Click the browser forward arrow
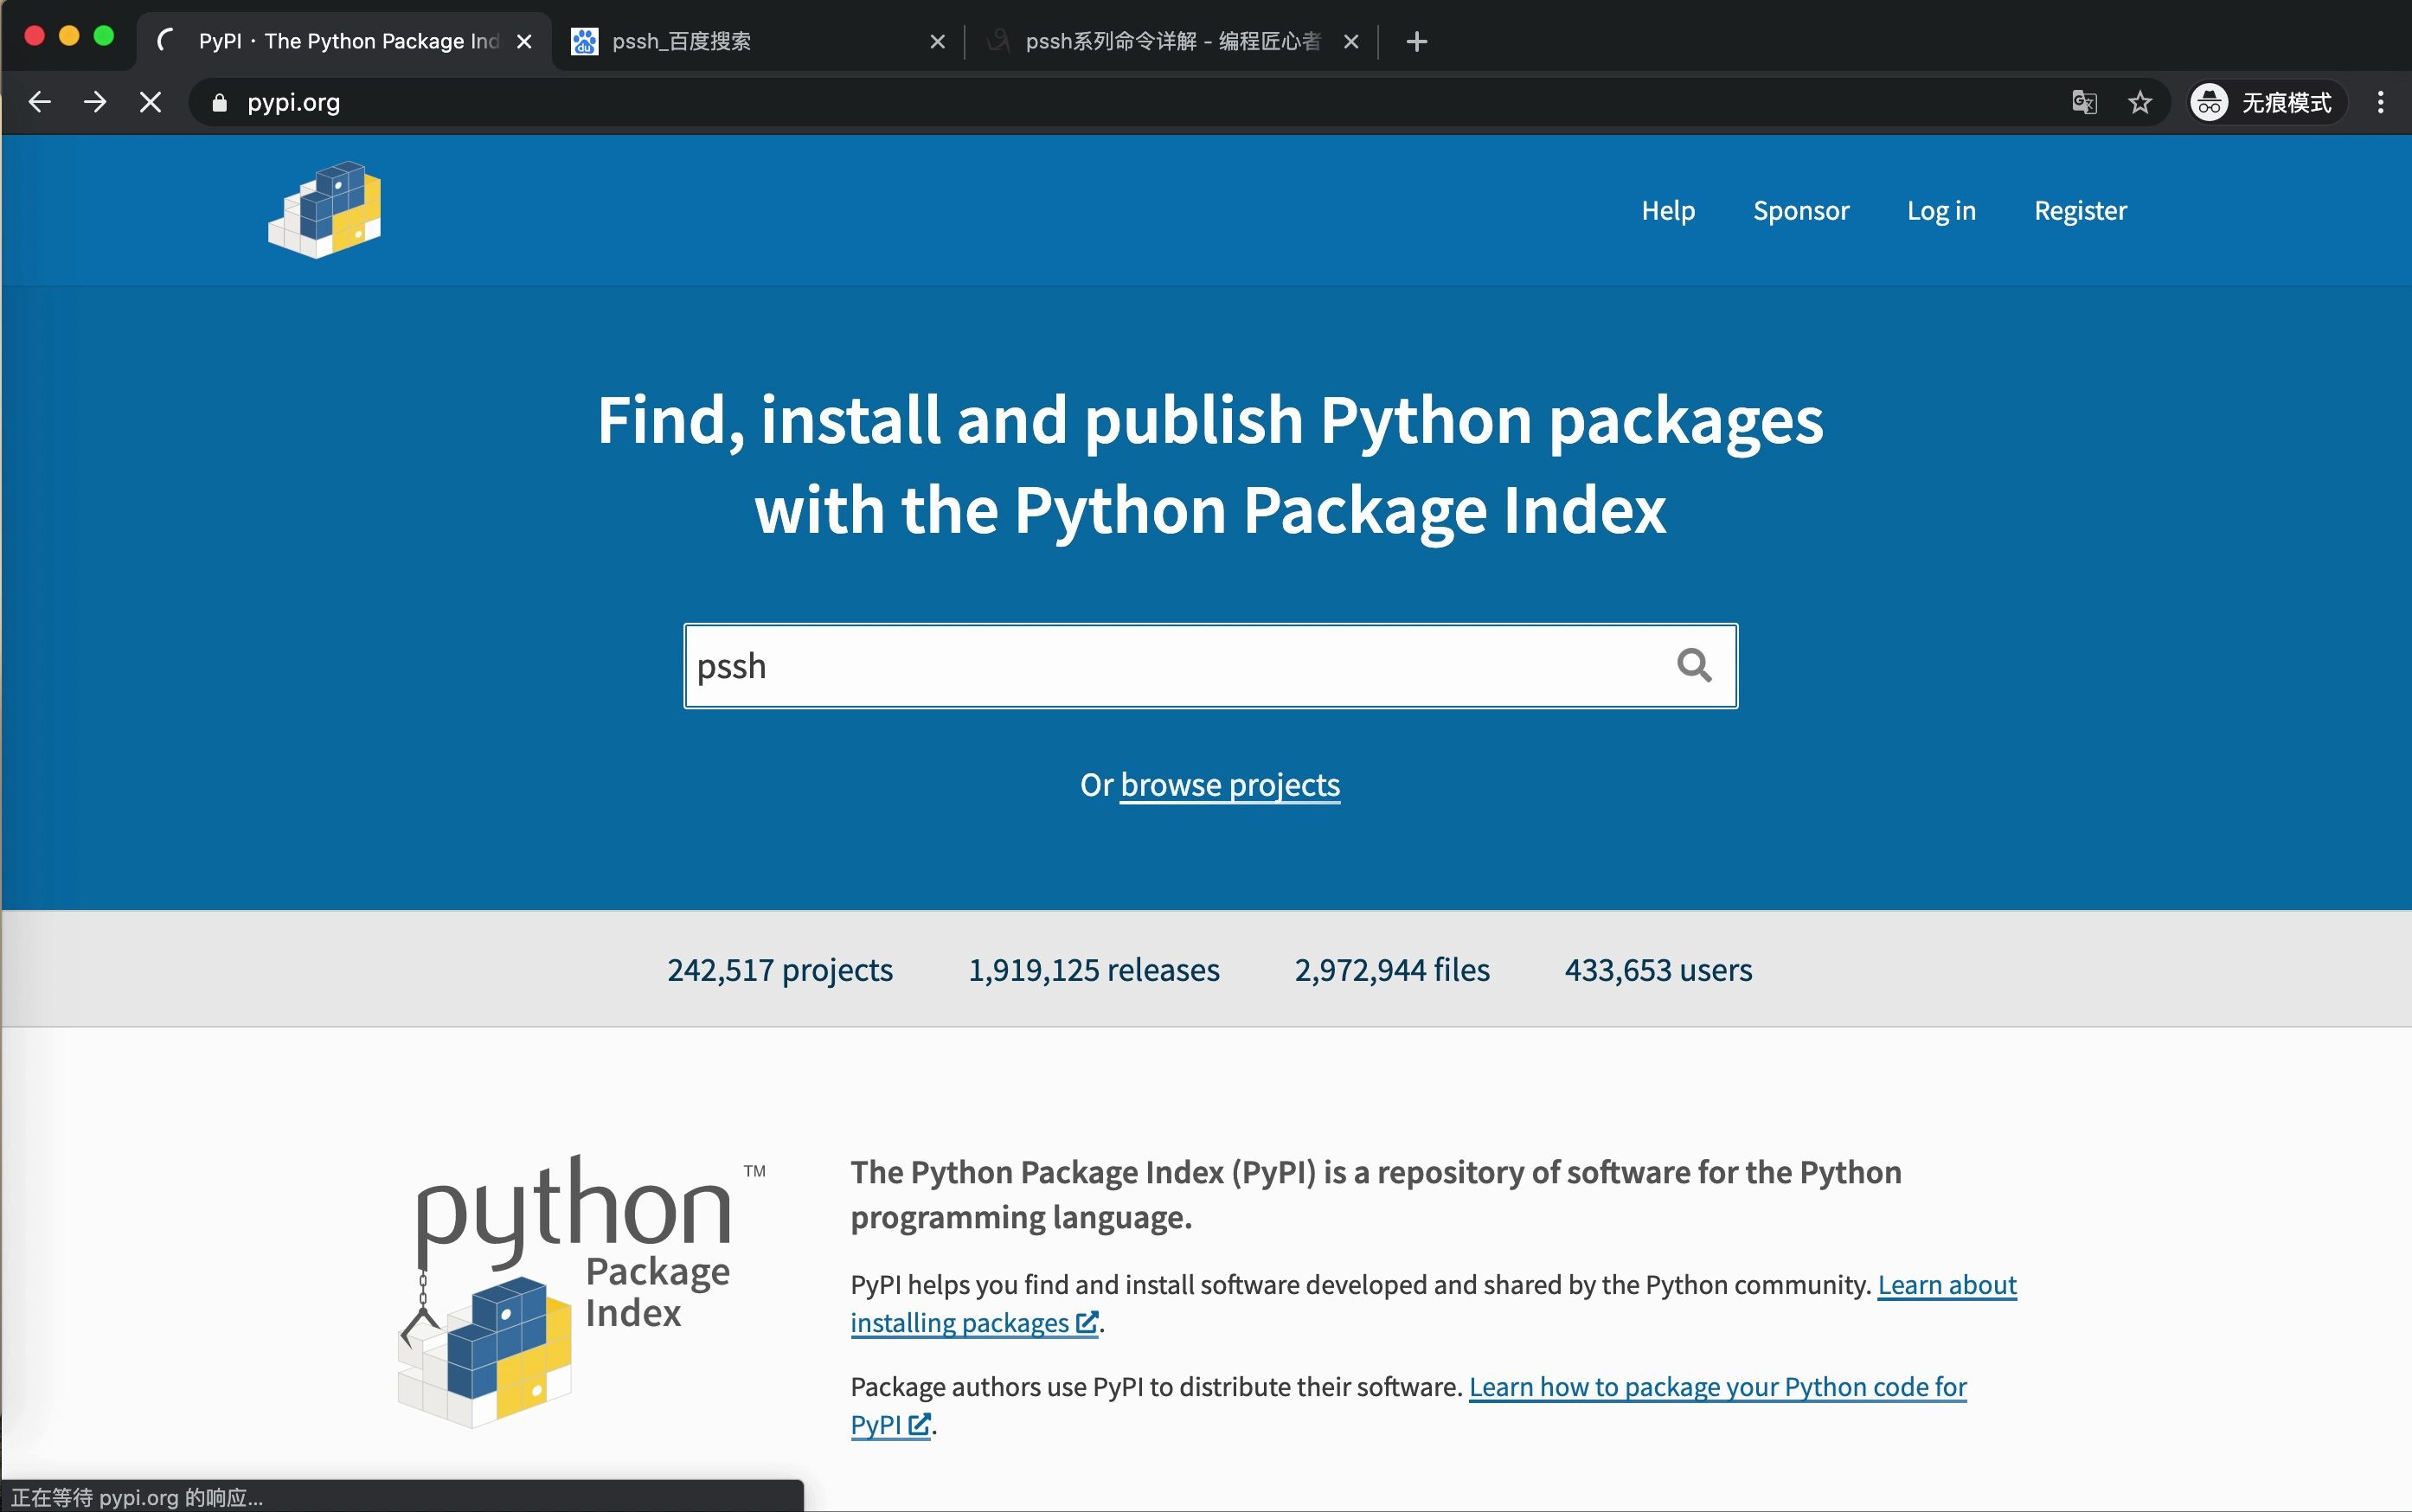 95,102
